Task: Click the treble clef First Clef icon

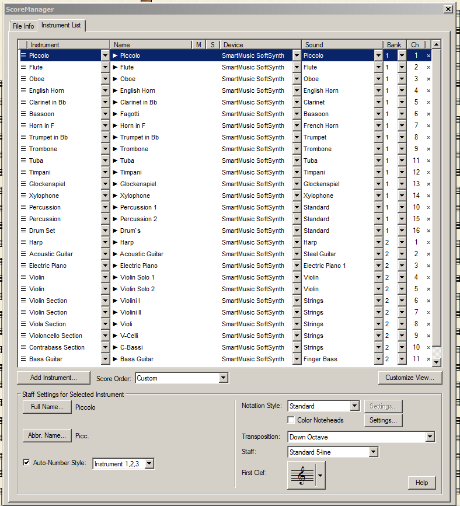Action: 301,473
